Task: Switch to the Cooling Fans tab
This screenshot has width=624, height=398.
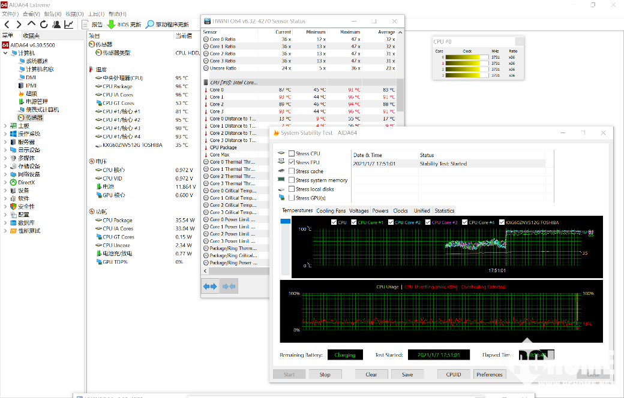Action: tap(331, 210)
